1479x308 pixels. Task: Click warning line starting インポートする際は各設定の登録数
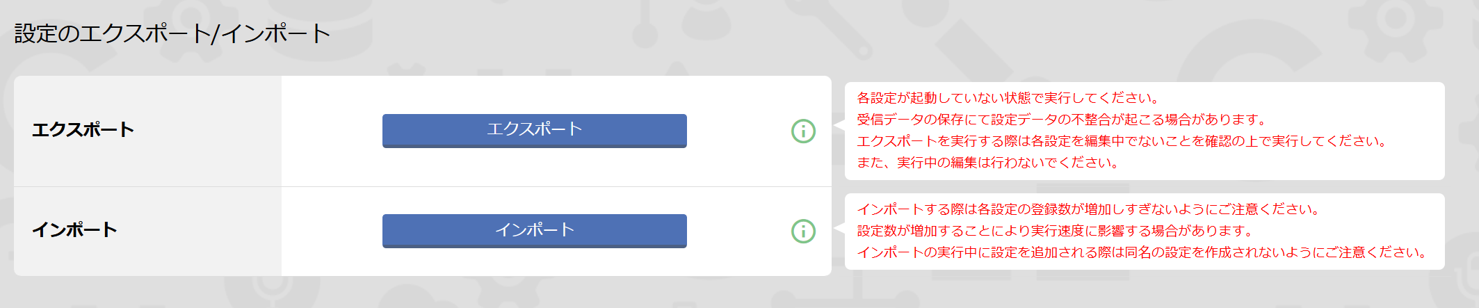pos(1089,209)
